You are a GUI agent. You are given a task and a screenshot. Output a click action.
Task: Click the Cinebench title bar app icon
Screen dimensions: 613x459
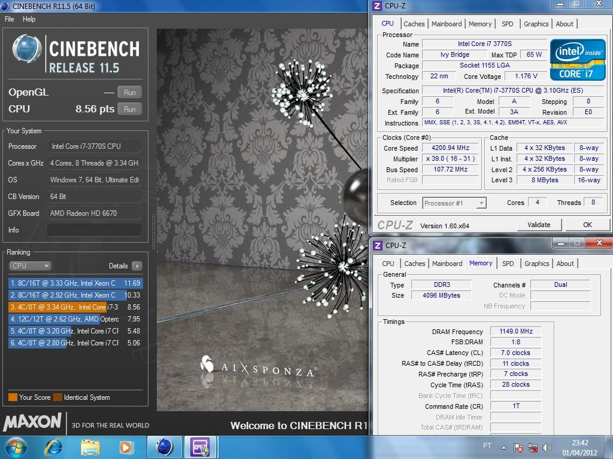[x=5, y=6]
